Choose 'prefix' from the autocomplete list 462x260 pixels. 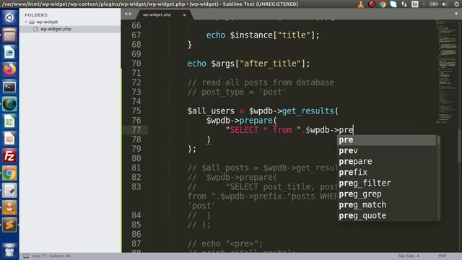coord(387,173)
